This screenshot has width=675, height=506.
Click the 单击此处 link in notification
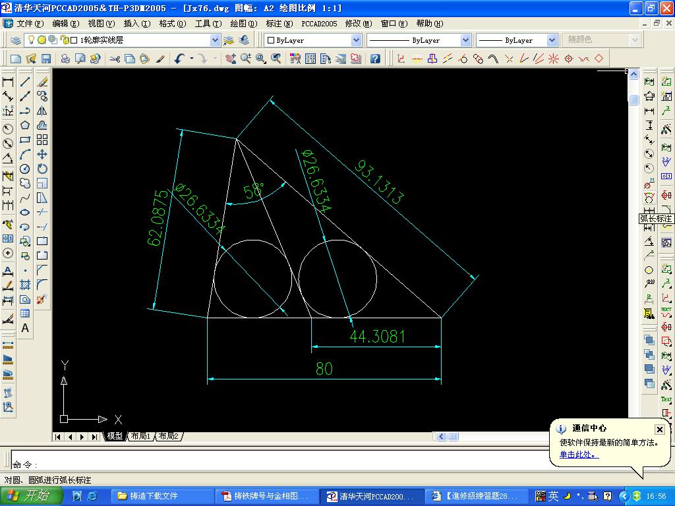click(579, 455)
